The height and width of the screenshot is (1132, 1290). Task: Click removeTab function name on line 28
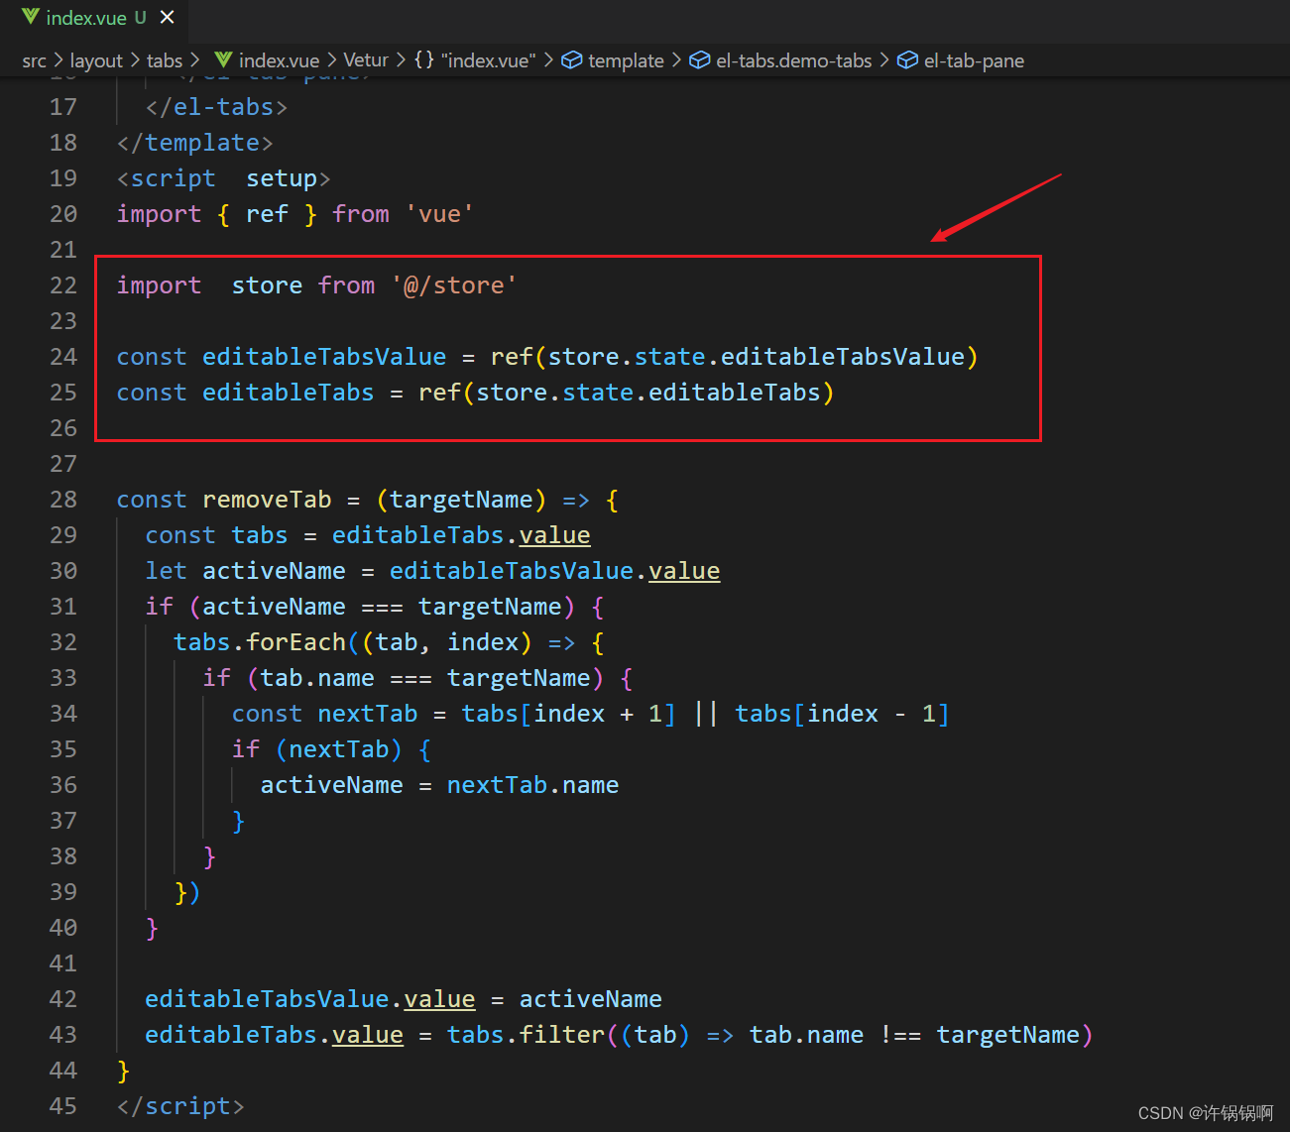[x=267, y=500]
